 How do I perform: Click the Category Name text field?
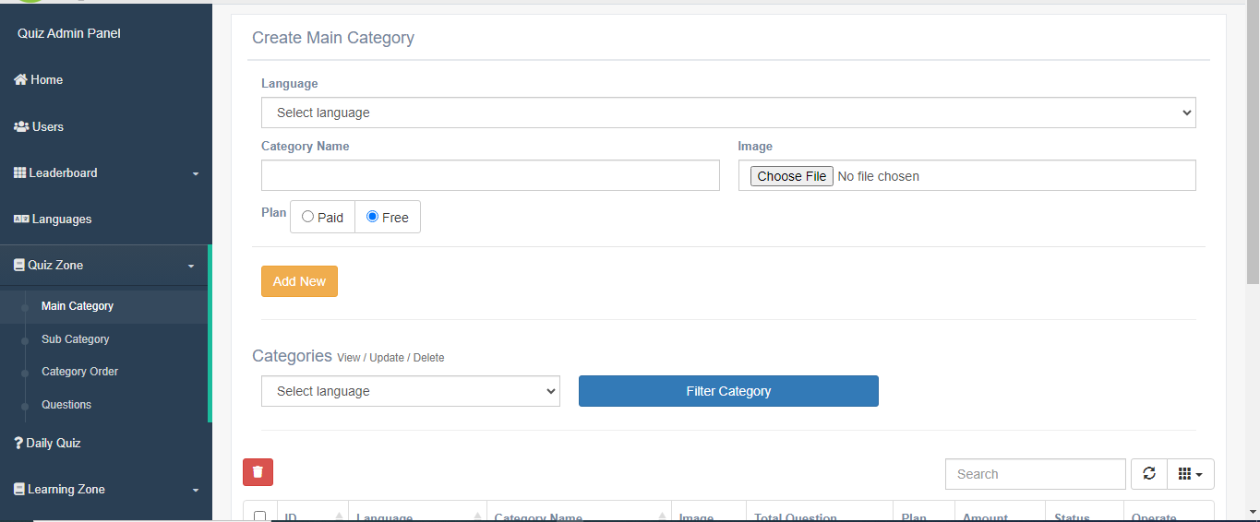click(490, 175)
